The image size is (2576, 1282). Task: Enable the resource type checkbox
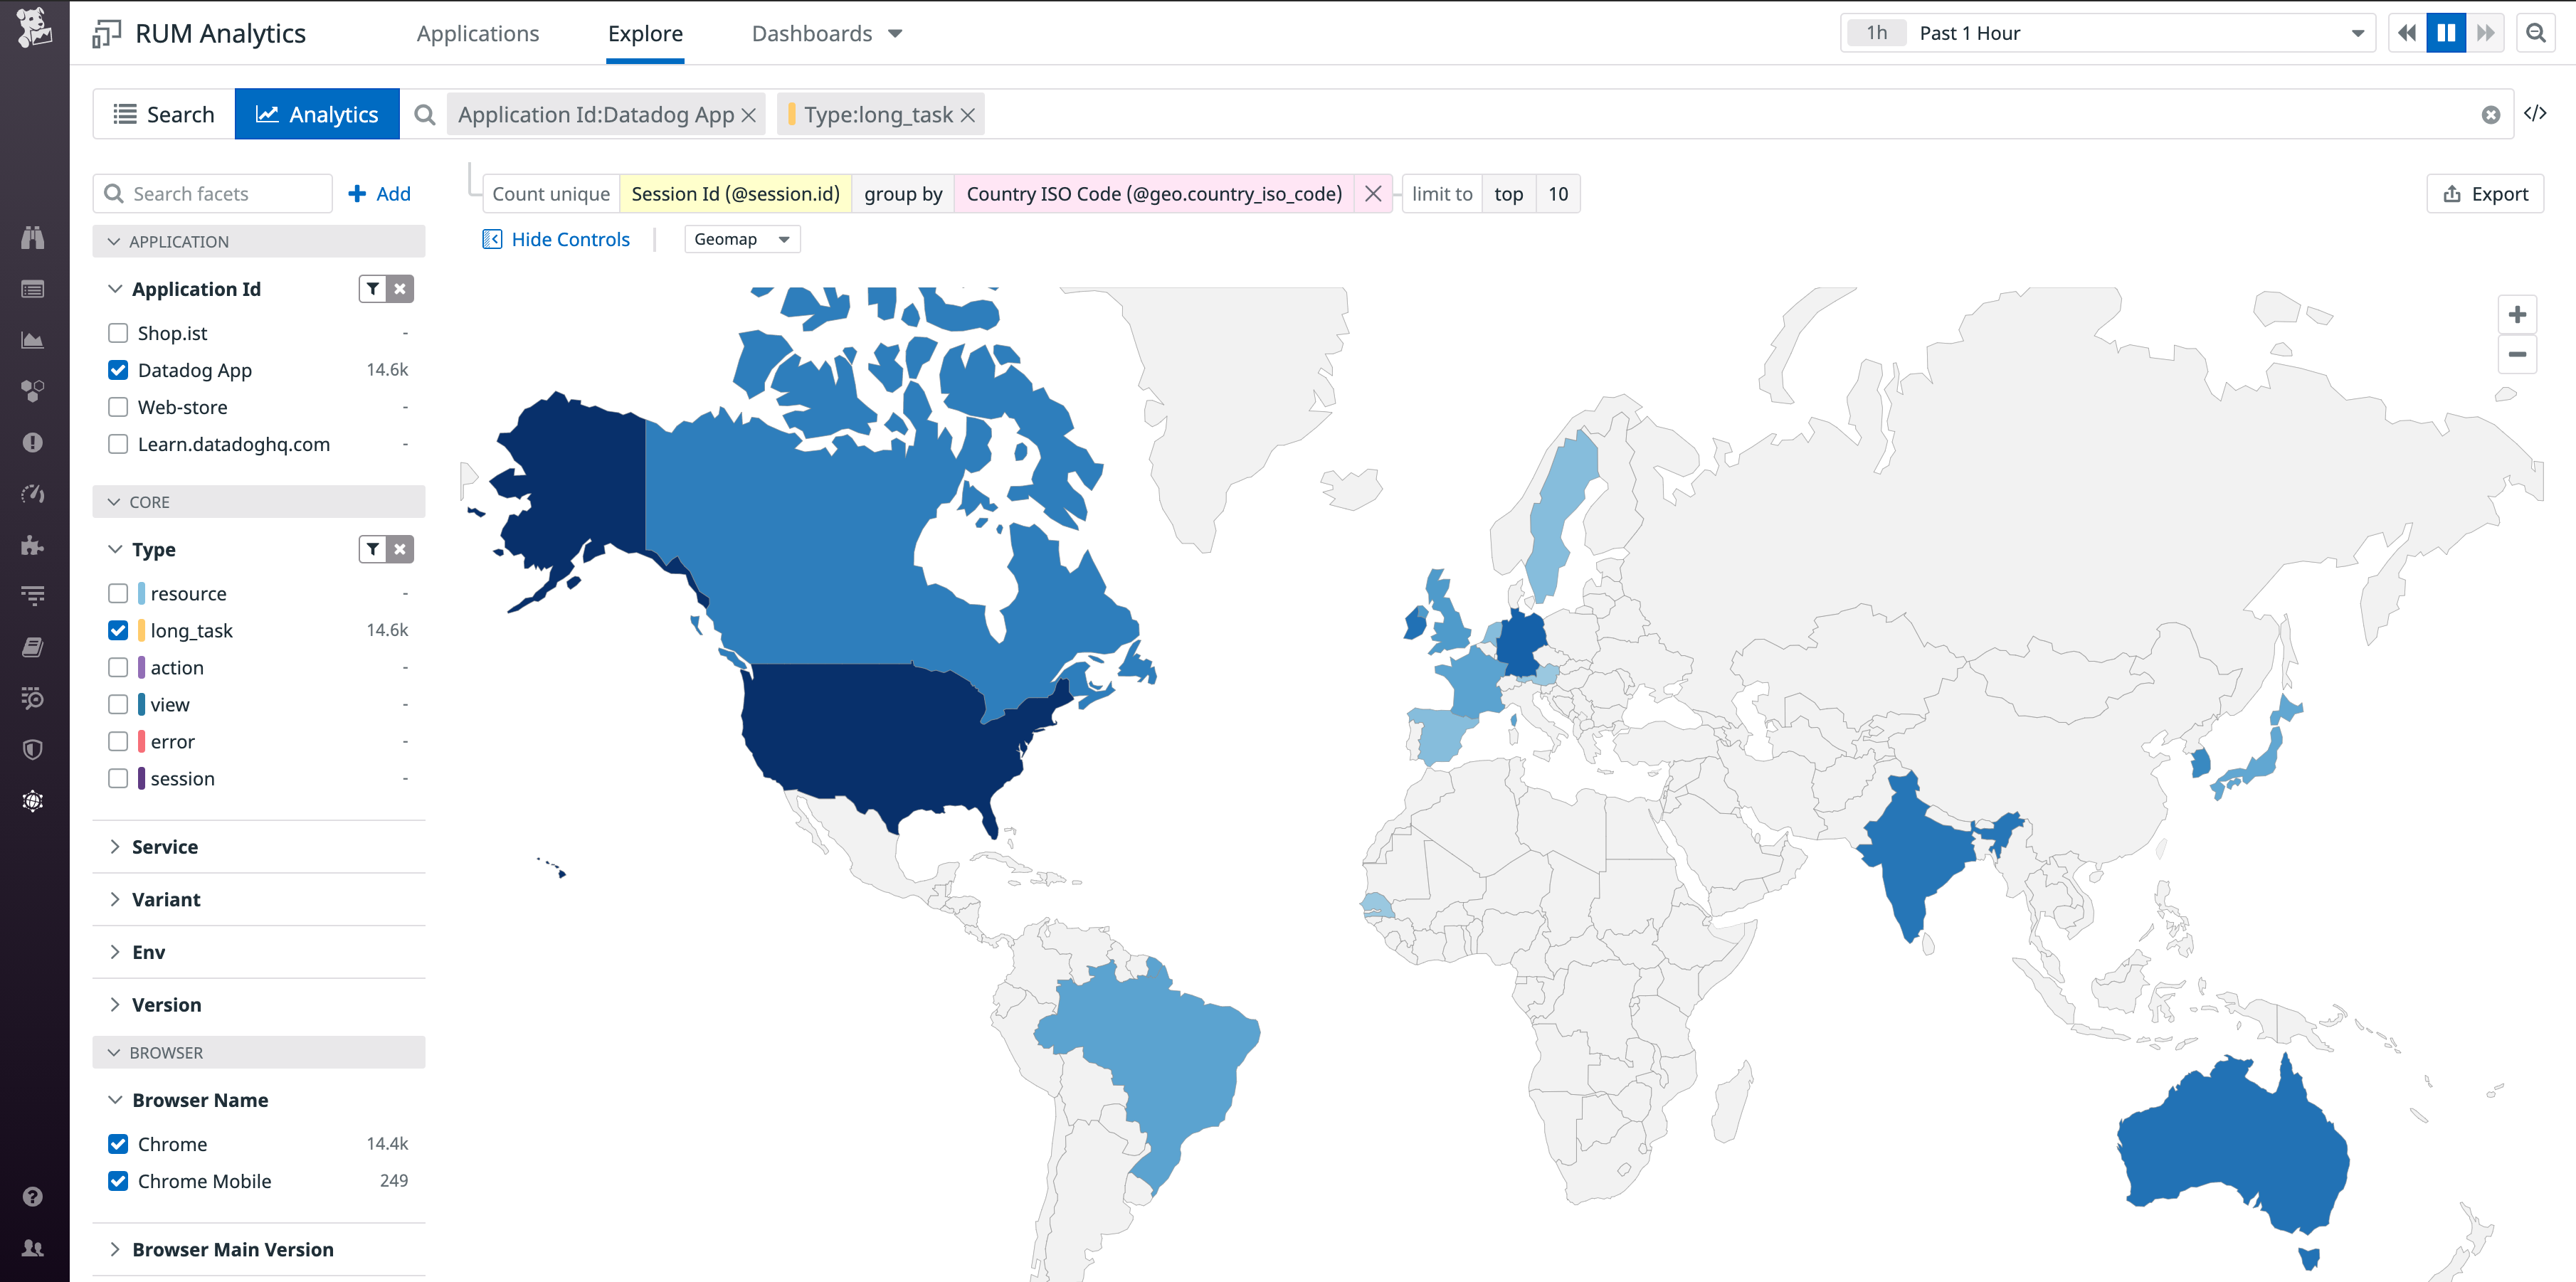click(x=118, y=592)
